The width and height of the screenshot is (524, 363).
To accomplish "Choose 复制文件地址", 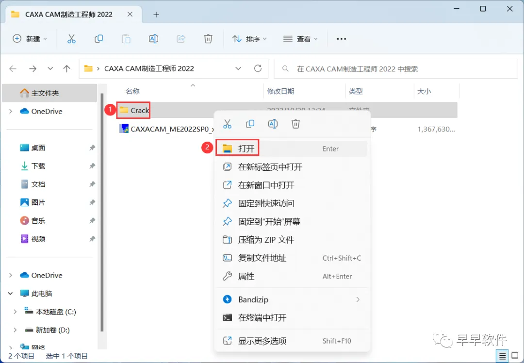I will pos(292,258).
